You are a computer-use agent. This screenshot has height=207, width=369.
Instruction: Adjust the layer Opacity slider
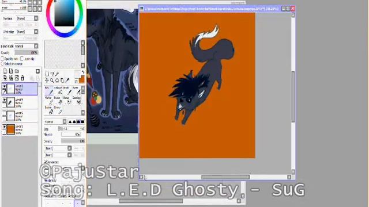coord(26,52)
